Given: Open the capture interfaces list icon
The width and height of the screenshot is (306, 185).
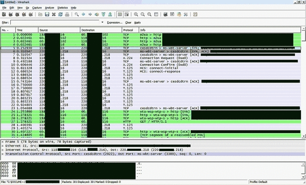Looking at the screenshot, I should coord(4,14).
